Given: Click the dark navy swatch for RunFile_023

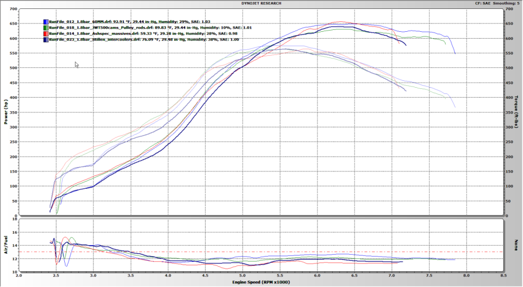Looking at the screenshot, I should click(46, 40).
